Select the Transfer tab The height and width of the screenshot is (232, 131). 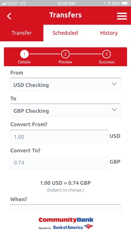[22, 33]
